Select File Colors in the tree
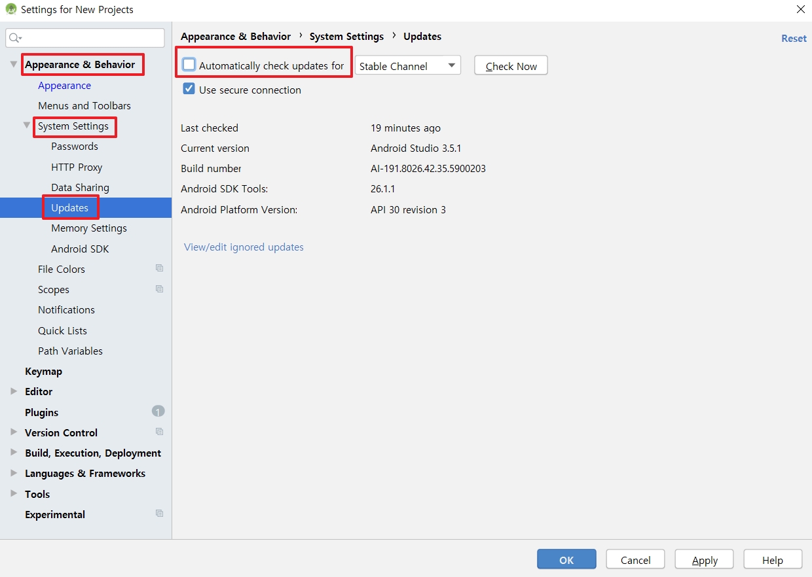The image size is (812, 577). tap(62, 269)
